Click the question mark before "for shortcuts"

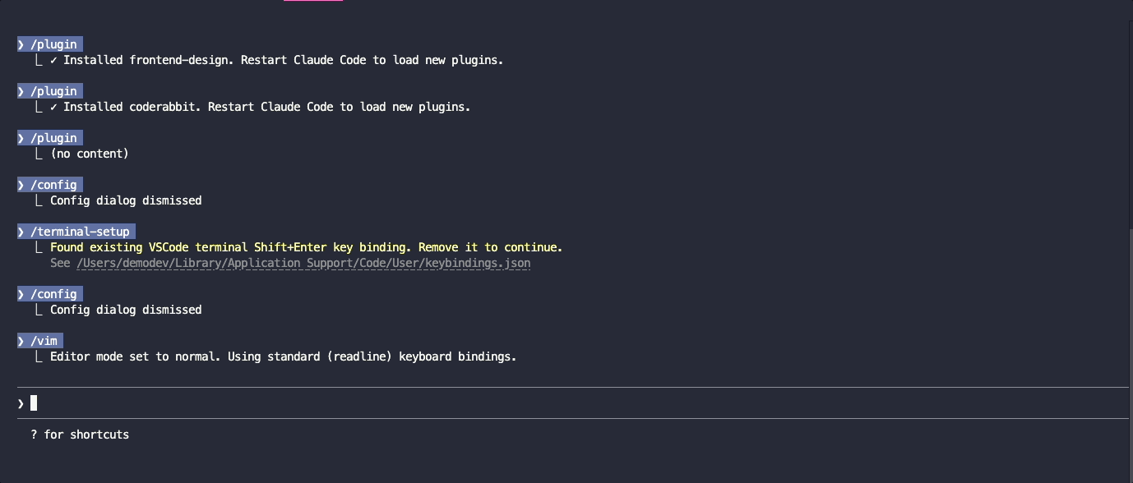[x=35, y=435]
